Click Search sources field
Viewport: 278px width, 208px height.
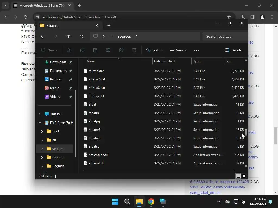coord(225,36)
